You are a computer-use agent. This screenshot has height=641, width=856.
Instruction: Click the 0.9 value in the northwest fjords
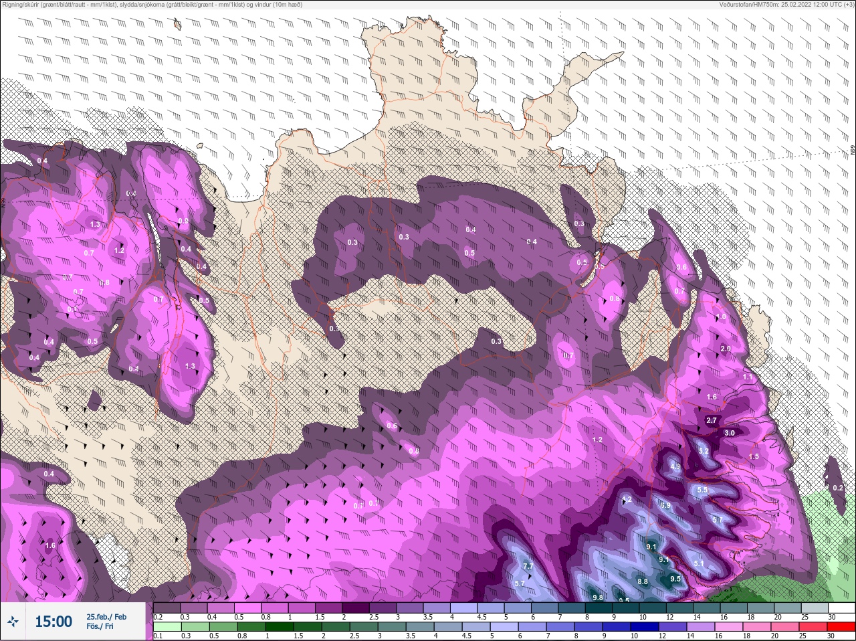click(183, 221)
